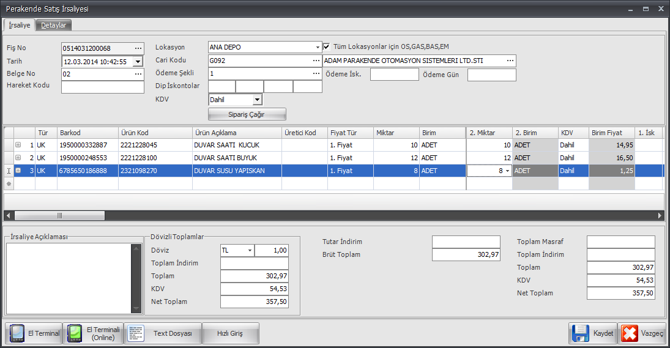The width and height of the screenshot is (670, 348).
Task: Click Toplam Masraf input field
Action: click(621, 242)
